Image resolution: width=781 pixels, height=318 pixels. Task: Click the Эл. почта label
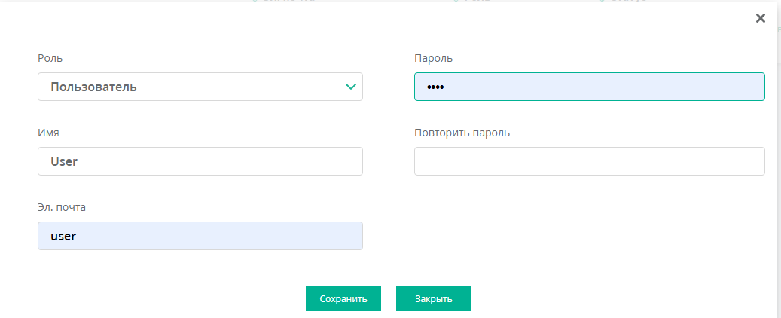[62, 207]
